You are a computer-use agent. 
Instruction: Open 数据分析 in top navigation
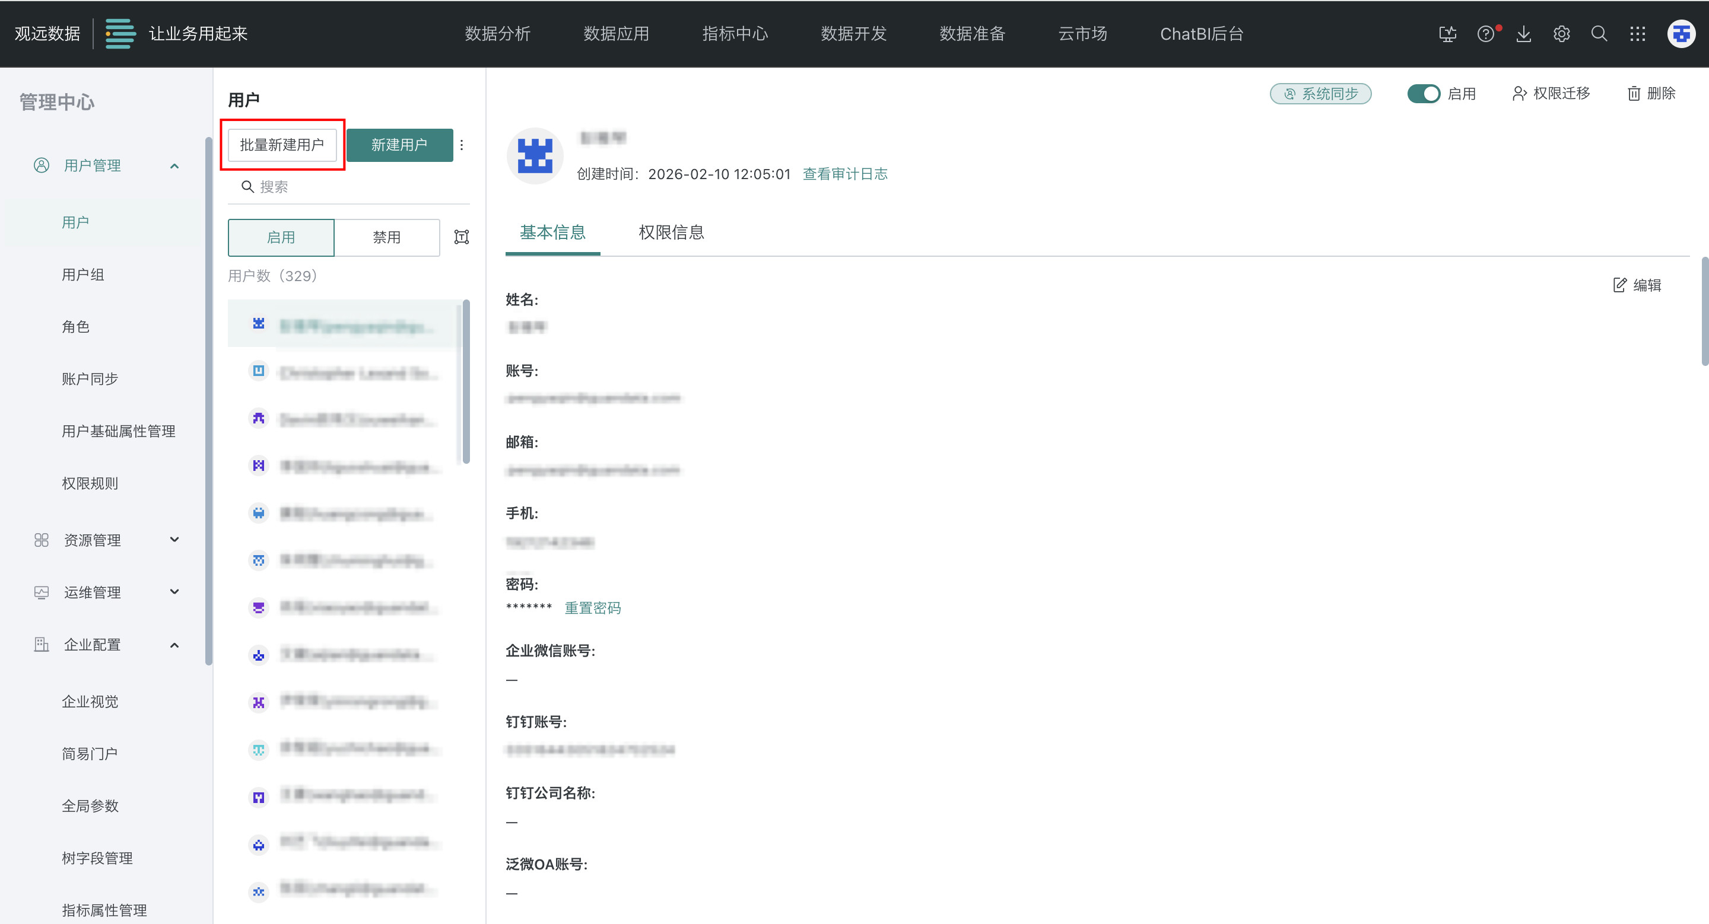tap(498, 34)
